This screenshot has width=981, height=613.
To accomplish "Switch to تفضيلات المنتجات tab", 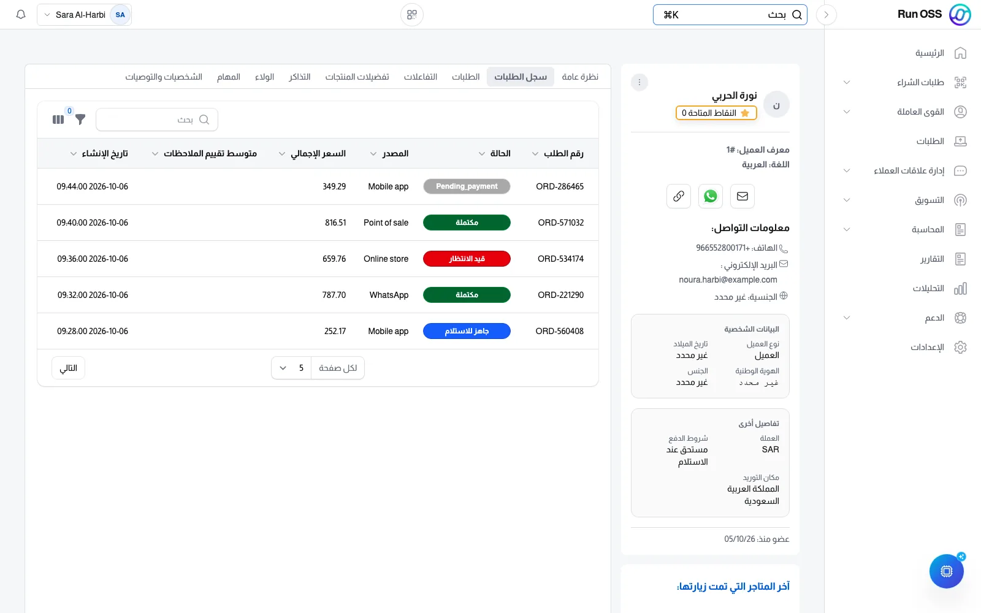I will [357, 77].
